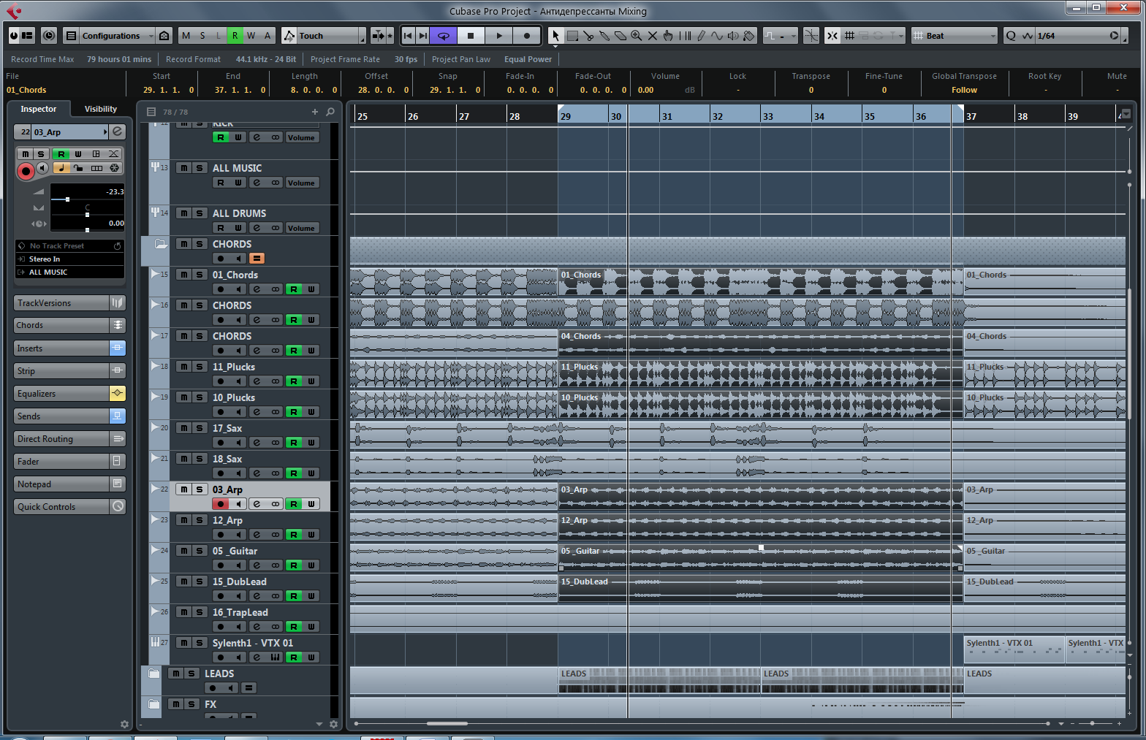Toggle transport Cycle loop button
This screenshot has width=1146, height=740.
444,35
